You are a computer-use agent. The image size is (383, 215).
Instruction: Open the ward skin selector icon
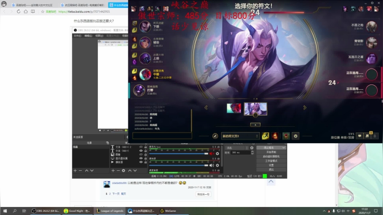point(286,136)
